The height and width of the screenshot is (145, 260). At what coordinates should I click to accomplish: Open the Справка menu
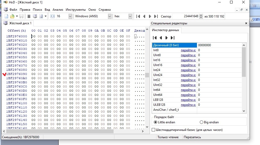[104, 10]
